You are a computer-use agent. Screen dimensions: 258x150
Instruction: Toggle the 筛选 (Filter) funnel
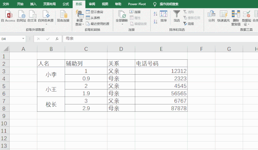(177, 16)
